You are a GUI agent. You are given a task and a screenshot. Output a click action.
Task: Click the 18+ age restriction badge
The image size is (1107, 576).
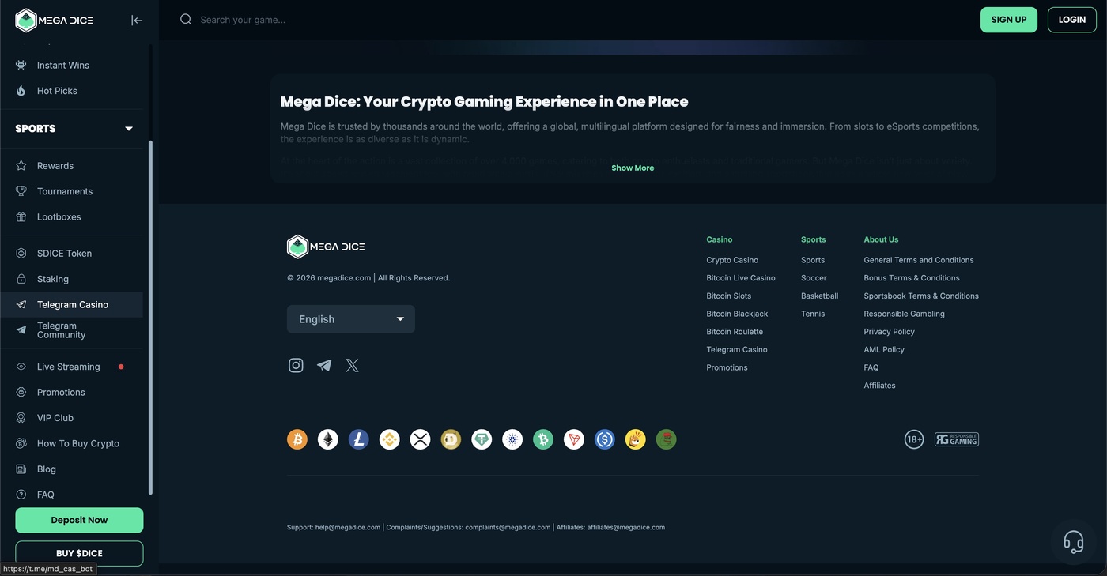(914, 439)
